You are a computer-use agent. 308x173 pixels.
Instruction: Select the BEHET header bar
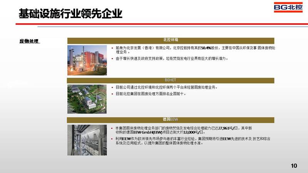tap(171, 80)
